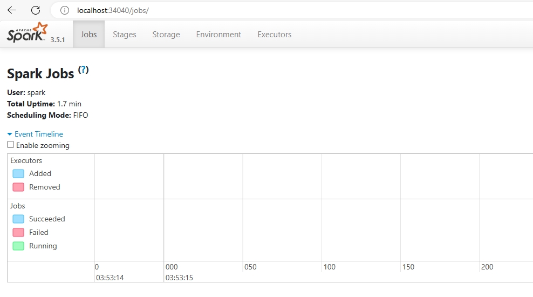Open the Spark Jobs help (?) tooltip
Screen dimensions: 533x297
coord(83,70)
